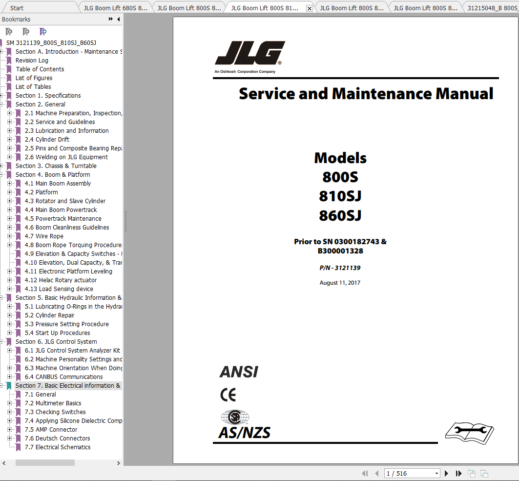This screenshot has height=481, width=519.
Task: Select Section 3. Chassis & Turntable bookmark
Action: [56, 166]
